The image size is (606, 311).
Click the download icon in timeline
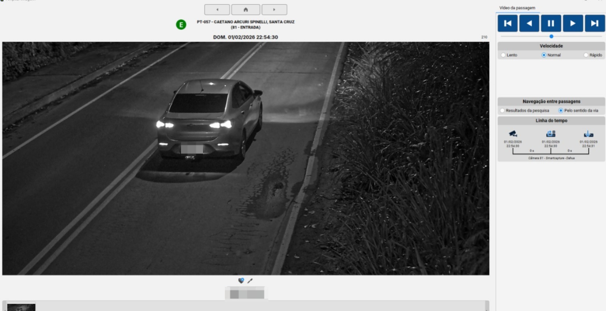tap(589, 134)
